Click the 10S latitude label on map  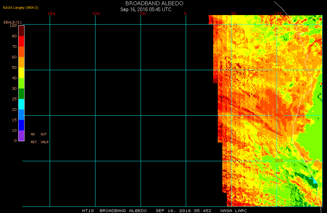278,70
